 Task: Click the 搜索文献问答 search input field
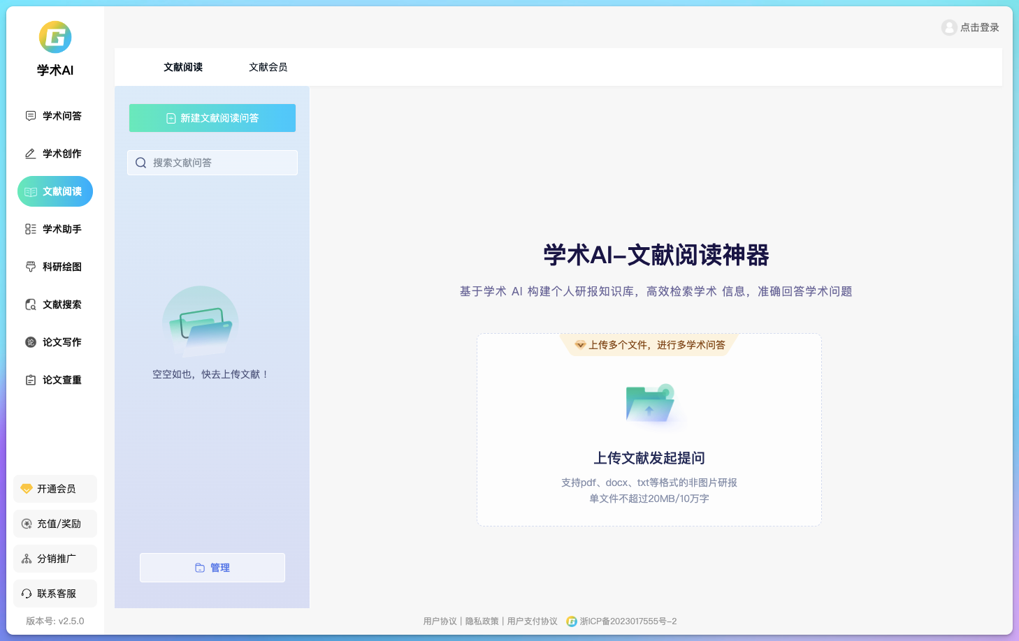(x=212, y=163)
